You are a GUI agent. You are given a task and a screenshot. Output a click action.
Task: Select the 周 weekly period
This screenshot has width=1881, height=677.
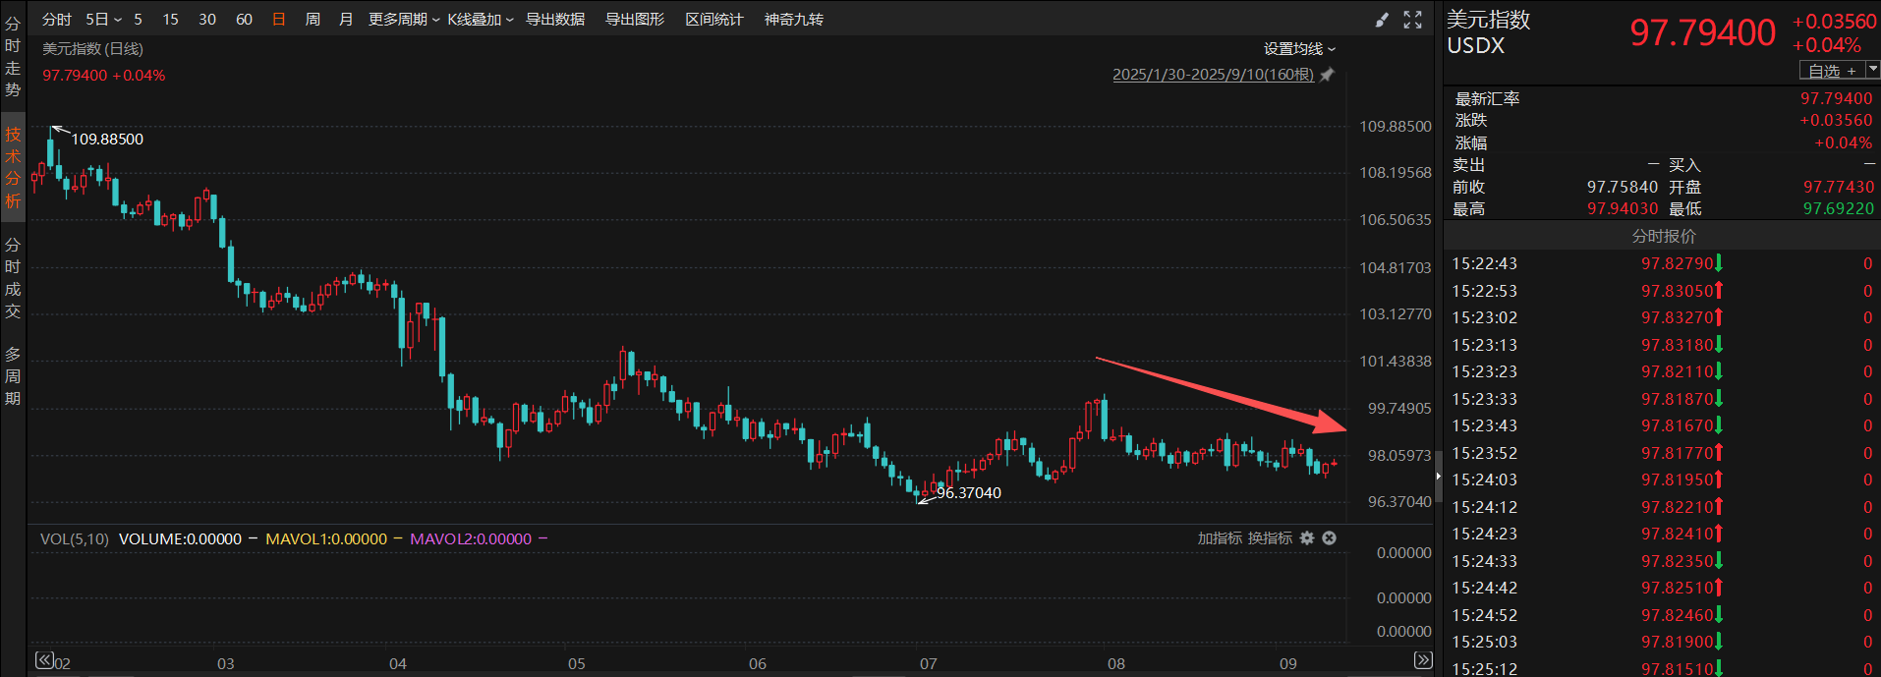point(313,20)
